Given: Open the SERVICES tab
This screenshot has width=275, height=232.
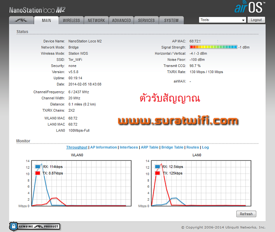Looking at the screenshot, I should pyautogui.click(x=146, y=20).
